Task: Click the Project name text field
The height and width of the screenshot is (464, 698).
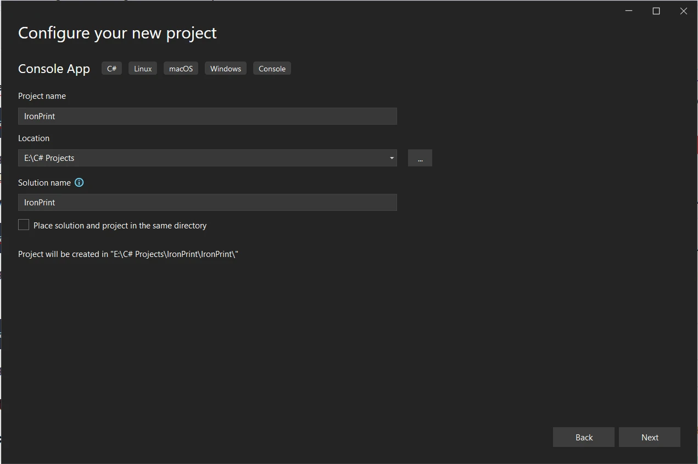Action: pos(207,116)
